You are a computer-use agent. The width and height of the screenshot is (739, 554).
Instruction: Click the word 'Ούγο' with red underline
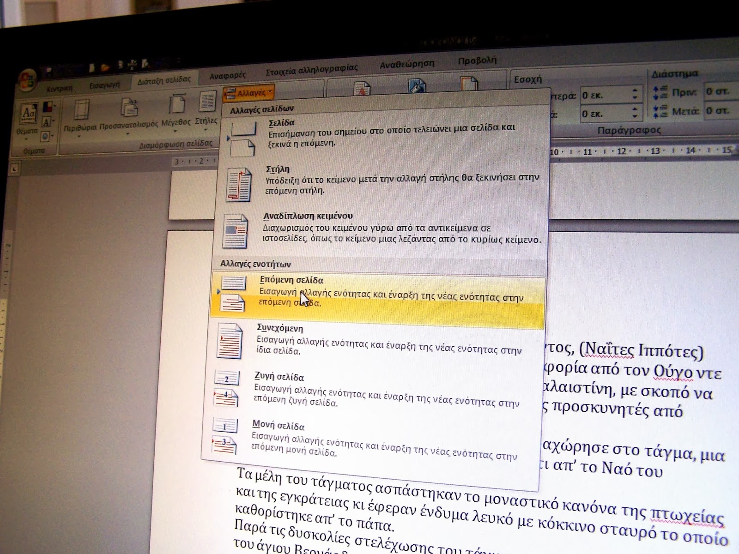pyautogui.click(x=673, y=372)
